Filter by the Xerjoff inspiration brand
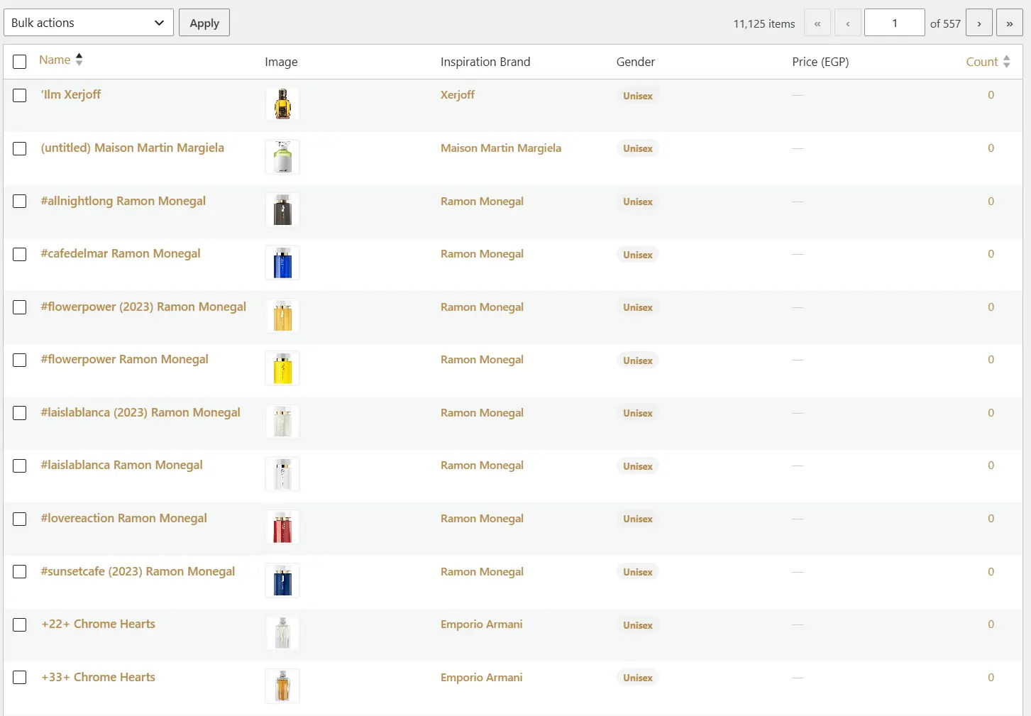The width and height of the screenshot is (1031, 716). pyautogui.click(x=458, y=94)
